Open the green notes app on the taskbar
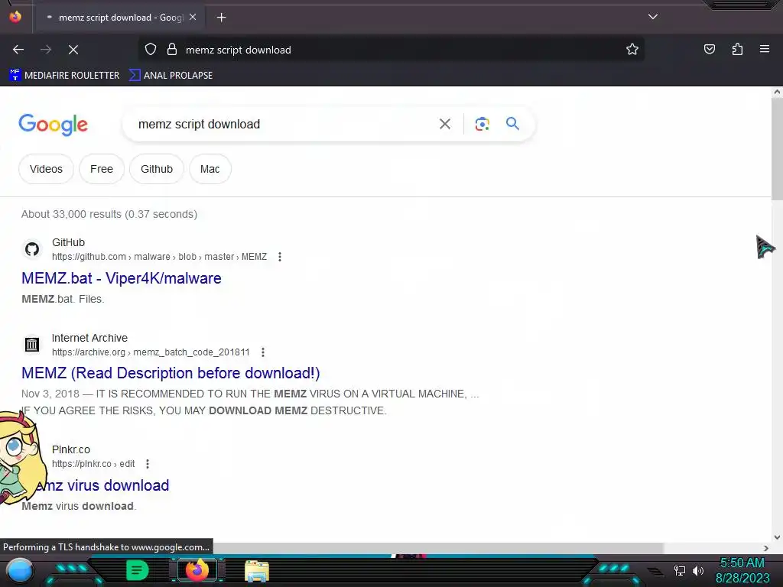The height and width of the screenshot is (587, 783). 138,570
